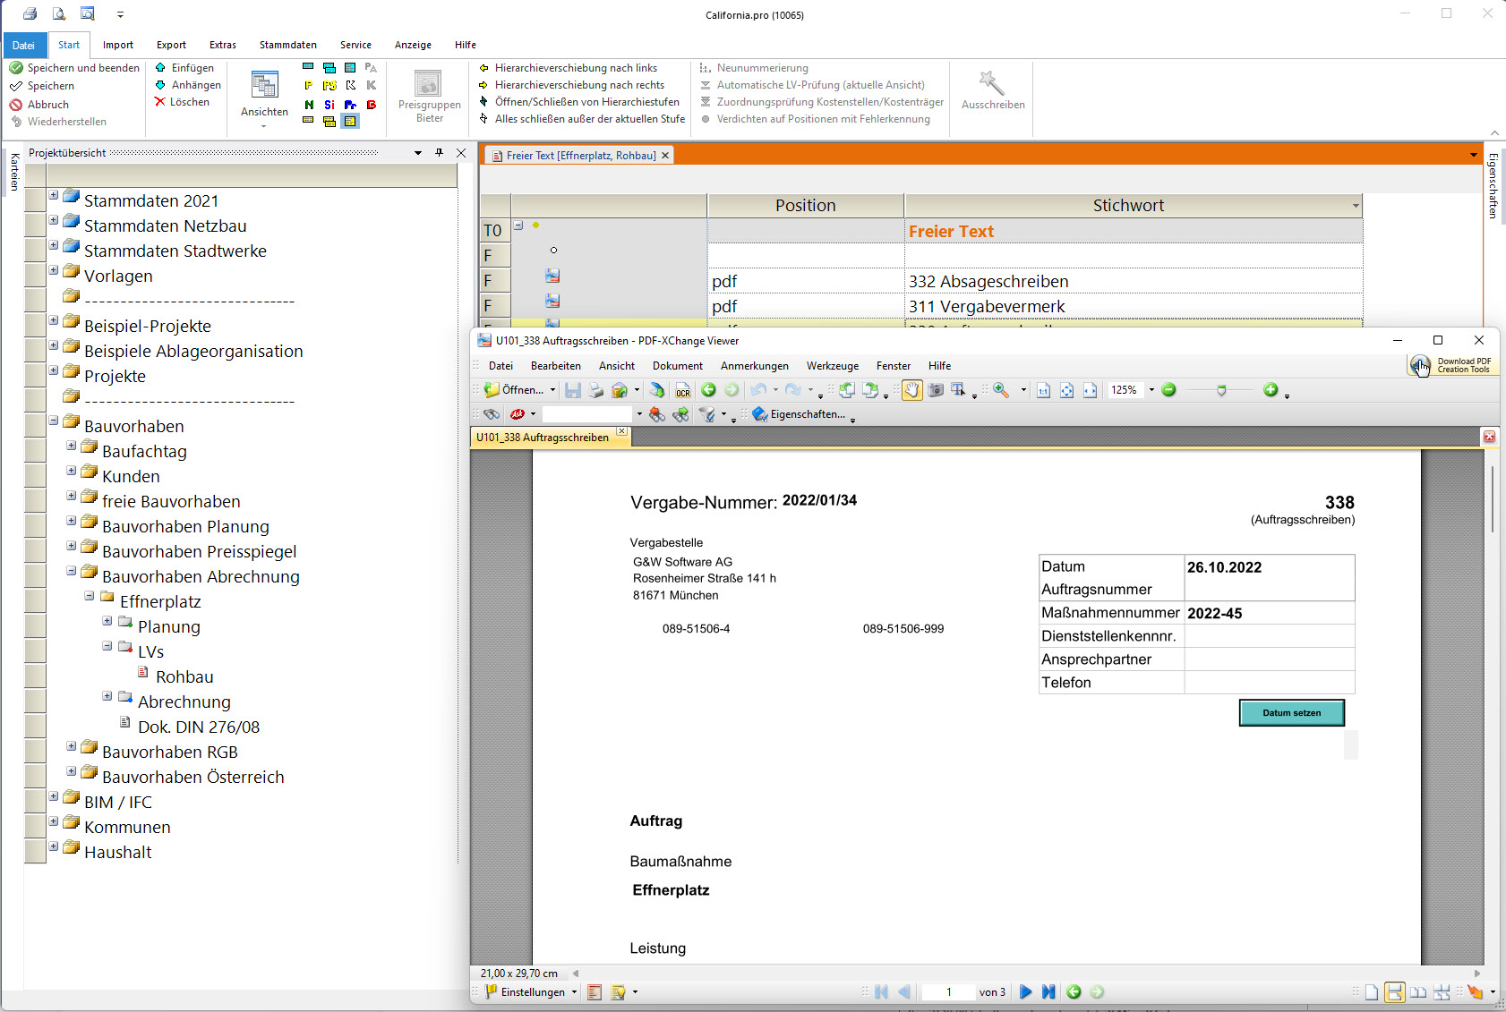Open the Anmerkungen menu in PDF viewer

(x=754, y=366)
